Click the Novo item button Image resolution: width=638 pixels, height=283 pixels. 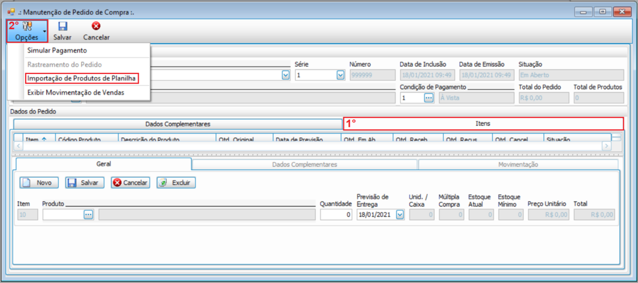click(x=39, y=183)
